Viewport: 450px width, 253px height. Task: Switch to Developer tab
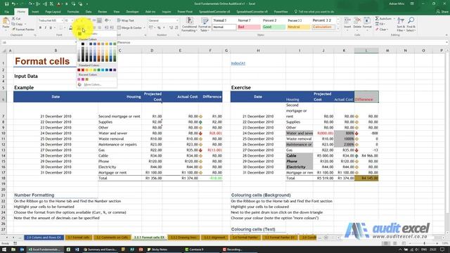pyautogui.click(x=132, y=12)
